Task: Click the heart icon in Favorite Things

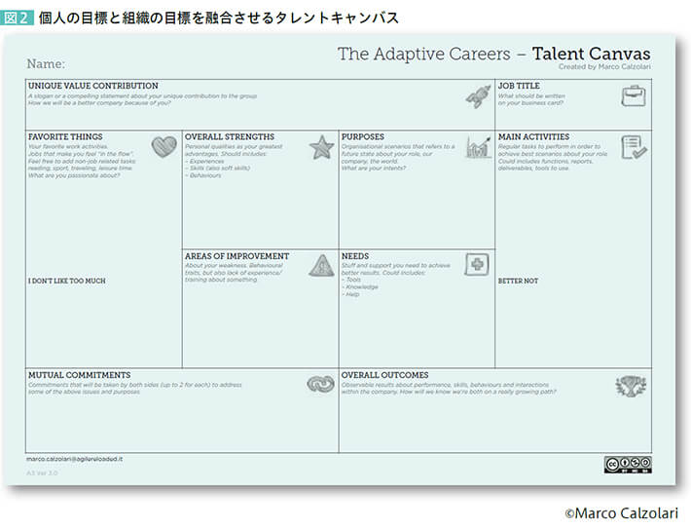Action: [164, 147]
